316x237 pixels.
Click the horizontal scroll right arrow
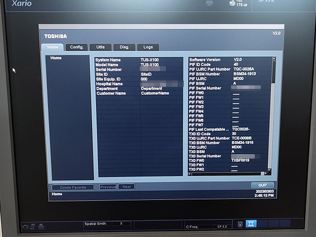[x=266, y=173]
